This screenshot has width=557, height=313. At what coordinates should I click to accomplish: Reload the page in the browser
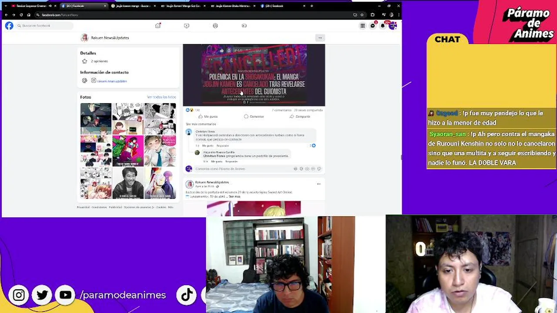[x=21, y=15]
